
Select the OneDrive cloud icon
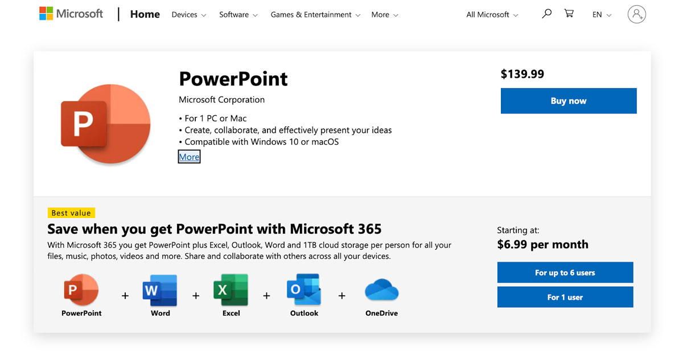(381, 291)
